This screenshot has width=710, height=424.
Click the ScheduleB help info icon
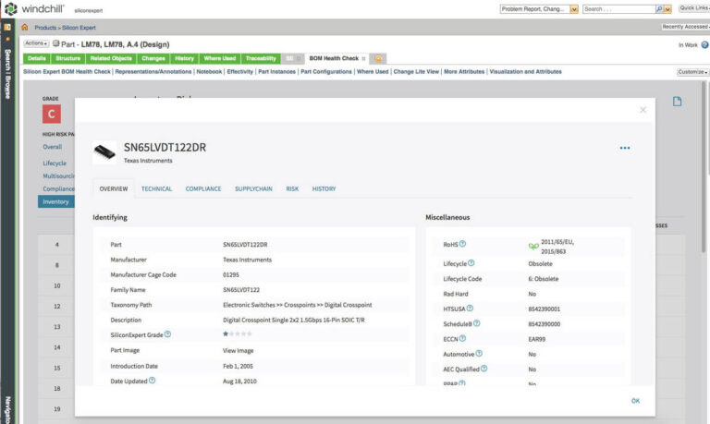tap(476, 323)
